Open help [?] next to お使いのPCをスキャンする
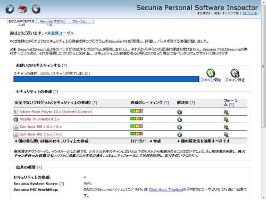This screenshot has width=266, height=200. coord(64,66)
